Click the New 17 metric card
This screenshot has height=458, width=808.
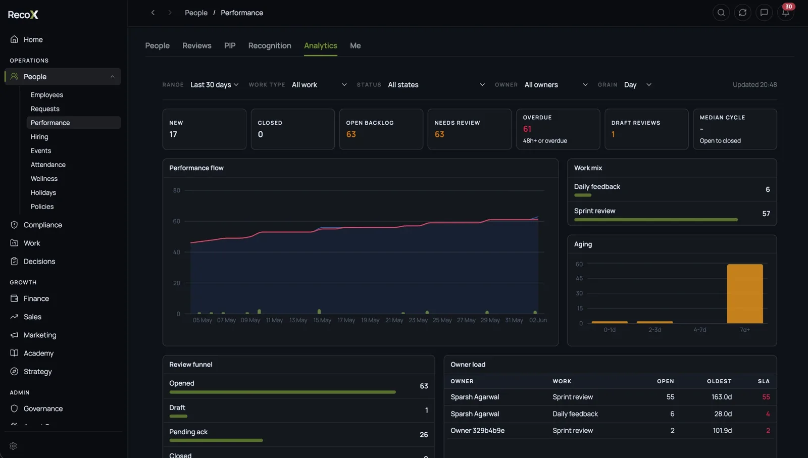tap(205, 129)
